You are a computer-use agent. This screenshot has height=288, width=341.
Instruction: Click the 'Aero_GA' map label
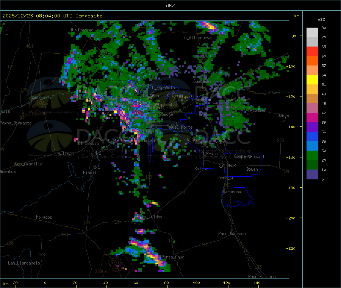click(x=226, y=178)
